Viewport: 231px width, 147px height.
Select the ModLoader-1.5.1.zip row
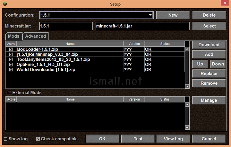(x=95, y=49)
